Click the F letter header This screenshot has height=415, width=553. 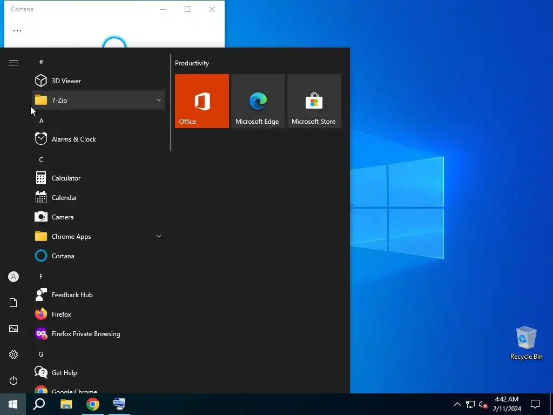pos(41,276)
